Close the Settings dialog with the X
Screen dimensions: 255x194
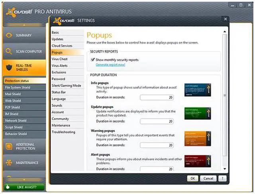[x=226, y=19]
